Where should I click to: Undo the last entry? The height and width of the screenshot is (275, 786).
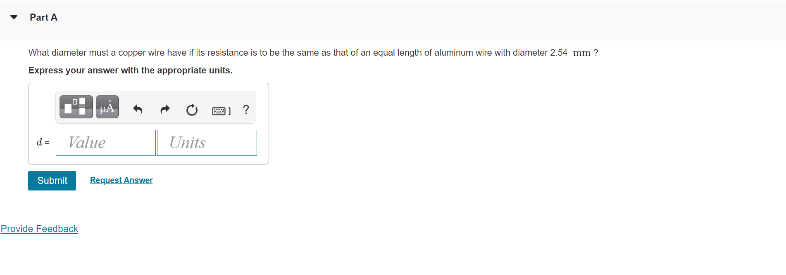pyautogui.click(x=138, y=109)
